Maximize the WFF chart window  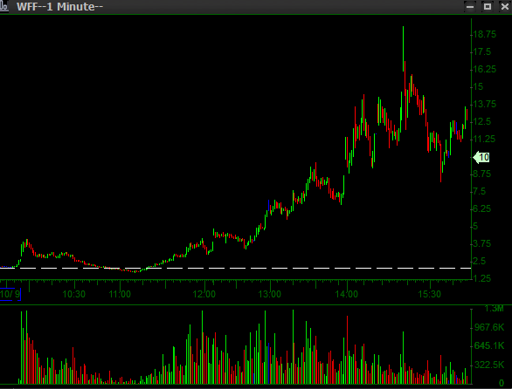488,6
